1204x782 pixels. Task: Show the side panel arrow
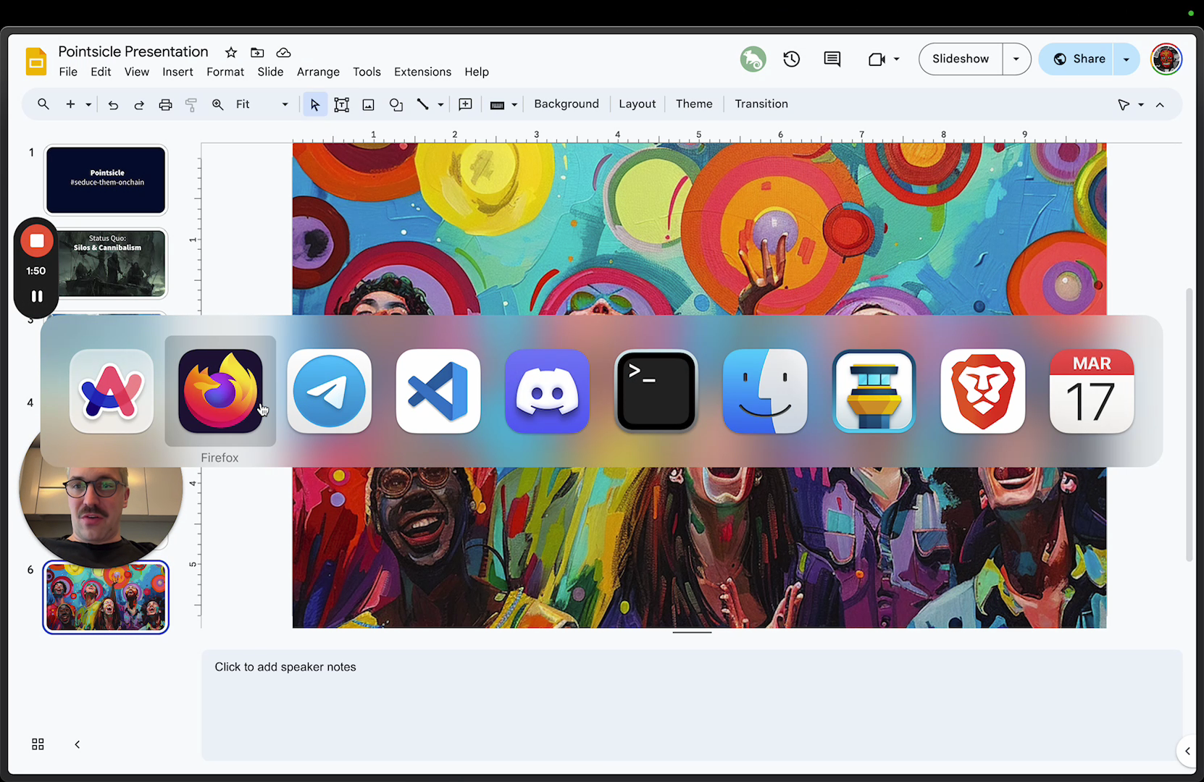(1187, 752)
